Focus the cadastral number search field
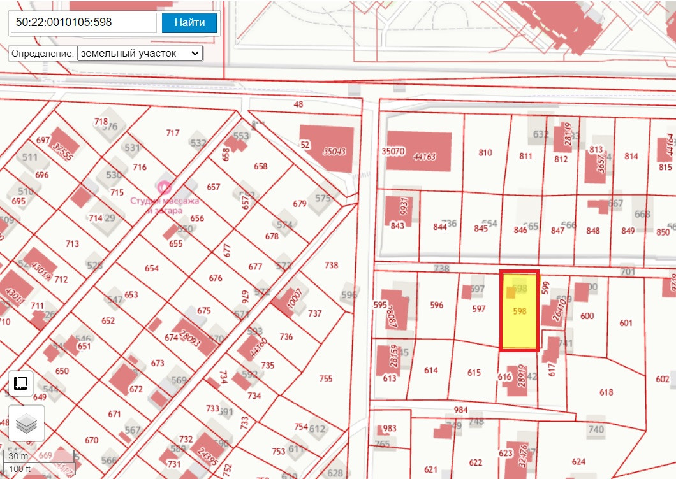Image resolution: width=676 pixels, height=479 pixels. 84,23
